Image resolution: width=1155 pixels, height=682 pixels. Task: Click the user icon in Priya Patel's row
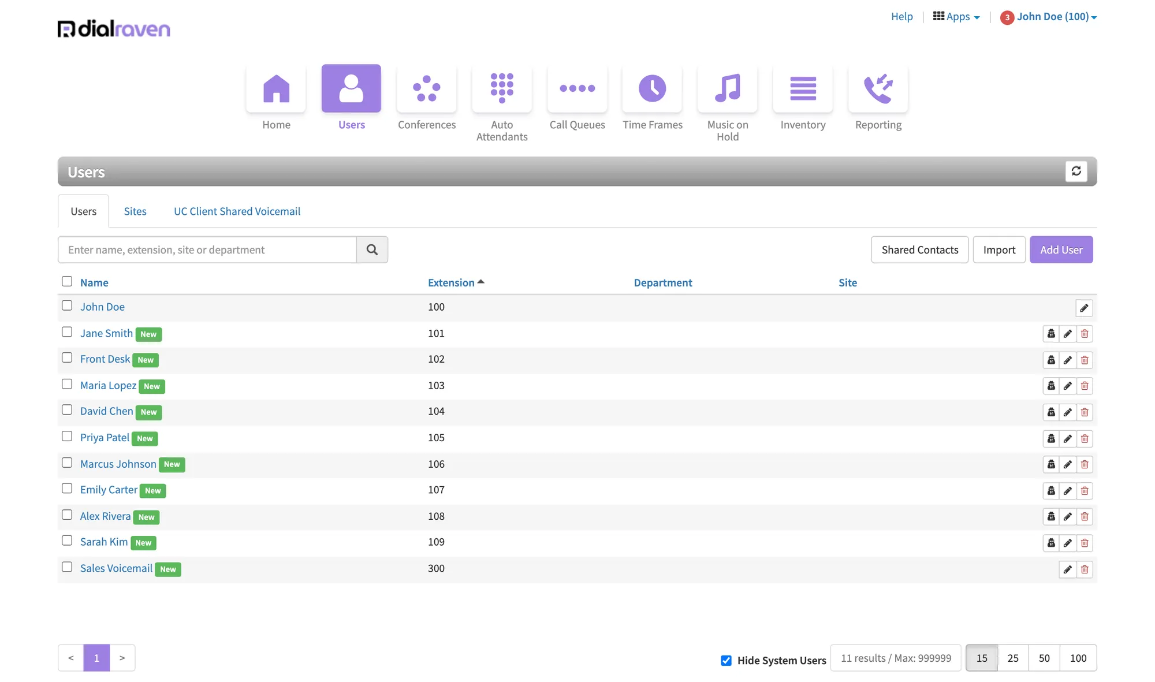tap(1051, 438)
